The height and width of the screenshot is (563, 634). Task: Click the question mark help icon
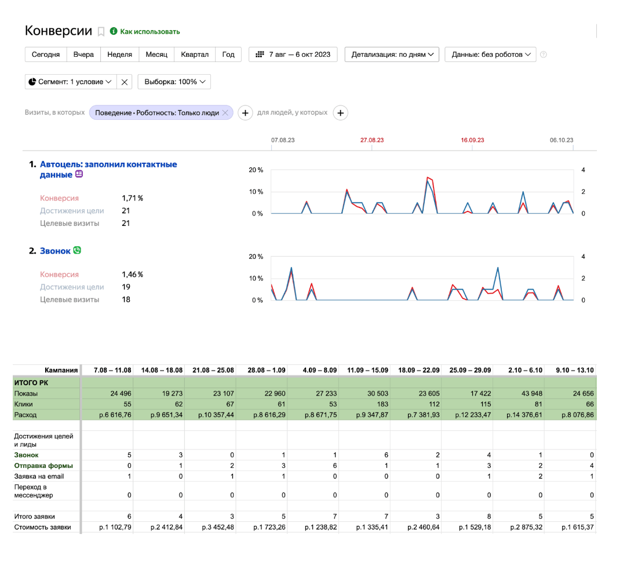click(x=544, y=55)
